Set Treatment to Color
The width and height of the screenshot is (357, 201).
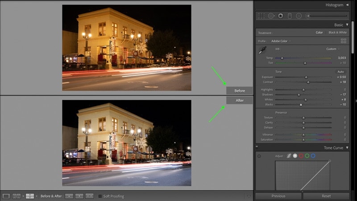(x=319, y=32)
